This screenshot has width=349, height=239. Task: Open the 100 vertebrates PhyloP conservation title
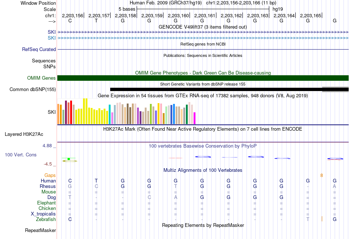point(202,146)
